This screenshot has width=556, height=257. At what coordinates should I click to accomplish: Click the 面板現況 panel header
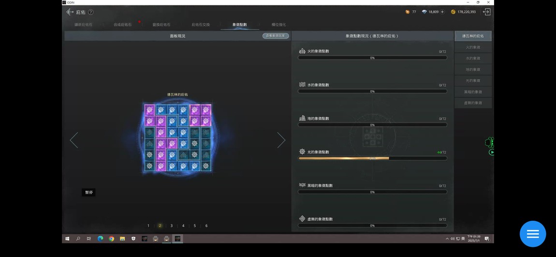(177, 36)
